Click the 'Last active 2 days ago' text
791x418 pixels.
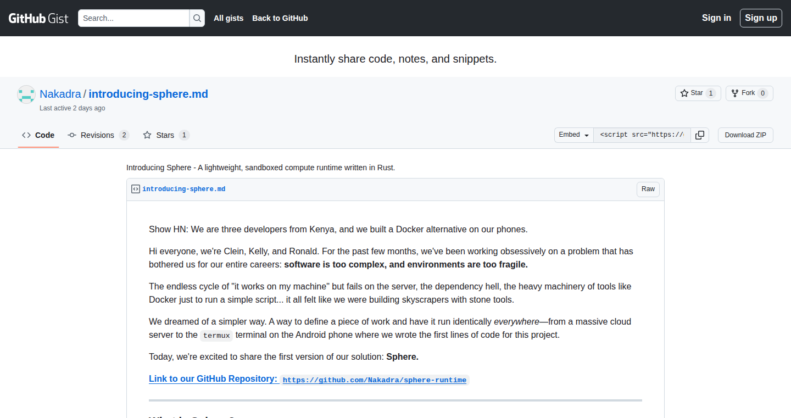[72, 108]
